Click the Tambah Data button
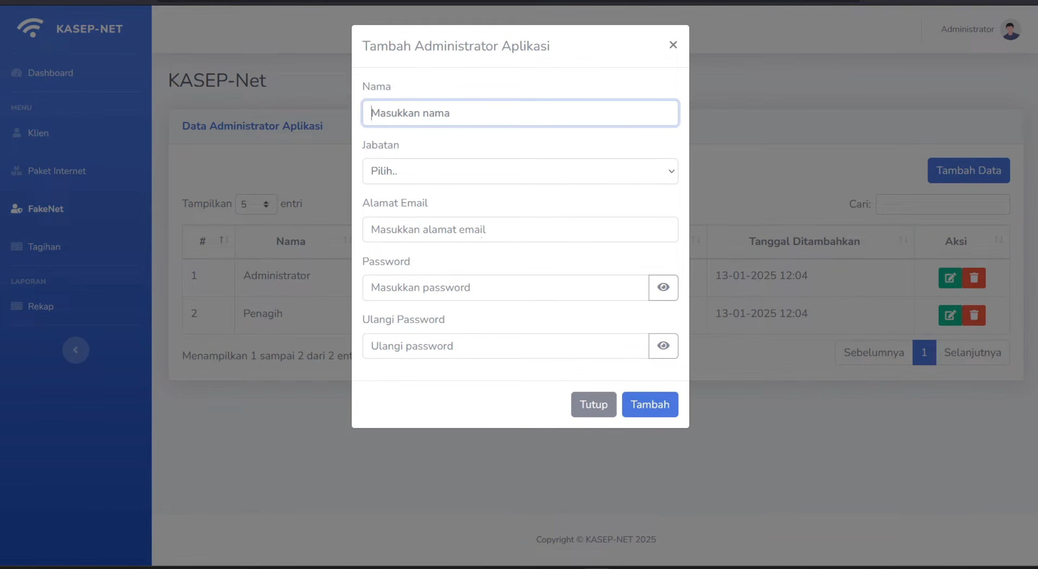Image resolution: width=1038 pixels, height=569 pixels. pyautogui.click(x=969, y=170)
